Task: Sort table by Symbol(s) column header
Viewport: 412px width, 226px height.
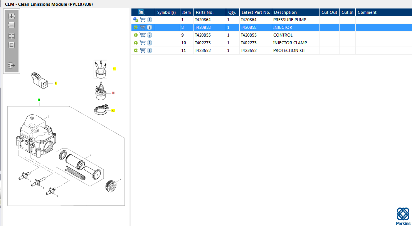Action: (x=168, y=12)
